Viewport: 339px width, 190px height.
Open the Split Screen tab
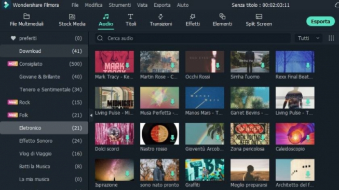(x=259, y=20)
